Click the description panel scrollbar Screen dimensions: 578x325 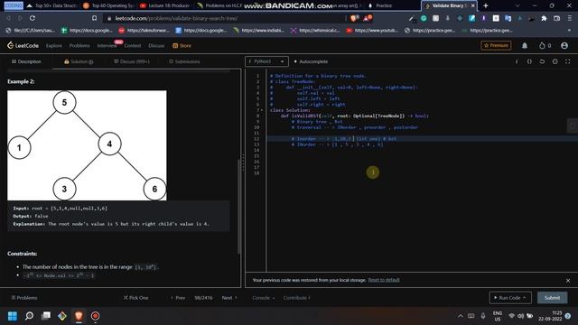pyautogui.click(x=239, y=207)
